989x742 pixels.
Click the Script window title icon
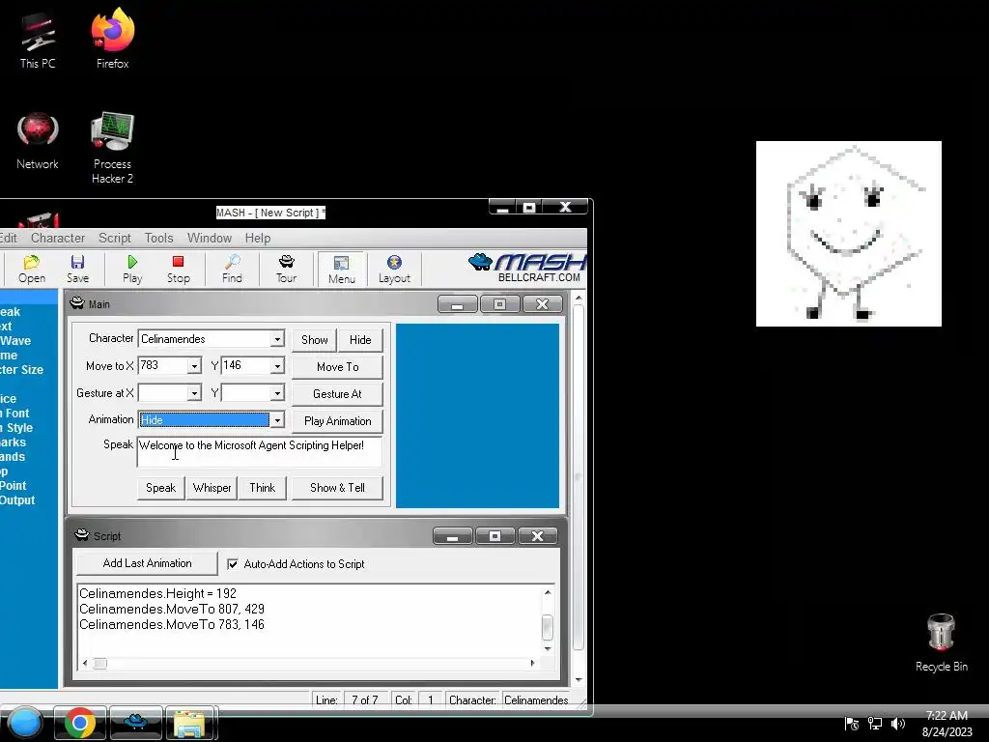pyautogui.click(x=82, y=535)
